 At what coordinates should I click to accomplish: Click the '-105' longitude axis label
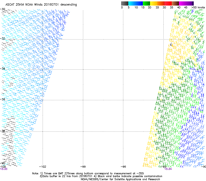3,167
